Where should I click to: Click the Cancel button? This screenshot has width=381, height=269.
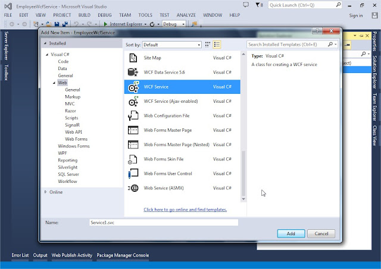click(x=321, y=233)
